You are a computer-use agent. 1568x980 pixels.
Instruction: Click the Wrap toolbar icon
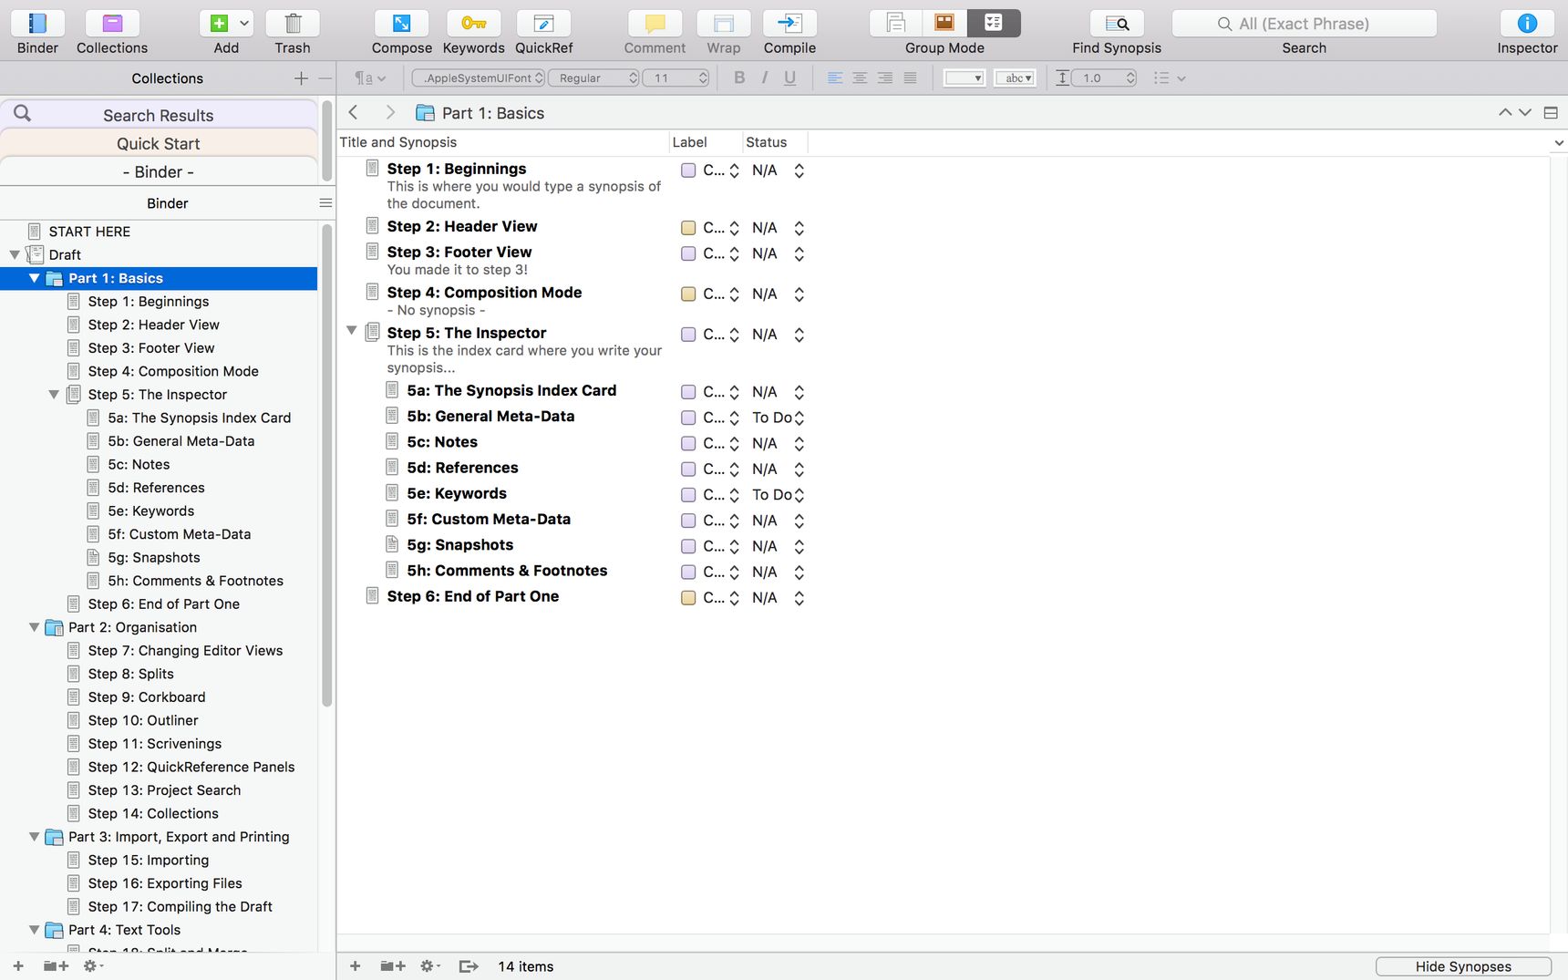[x=723, y=23]
